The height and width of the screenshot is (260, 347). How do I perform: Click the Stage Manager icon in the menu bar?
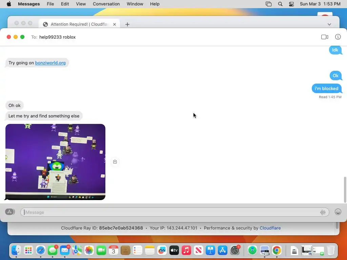pos(268,4)
